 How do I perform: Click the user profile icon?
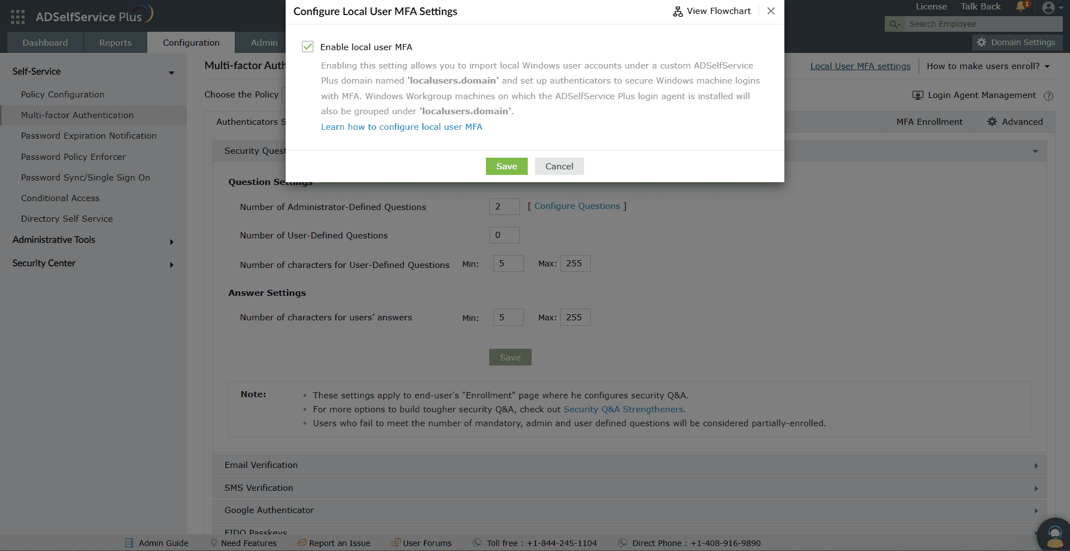point(1048,7)
